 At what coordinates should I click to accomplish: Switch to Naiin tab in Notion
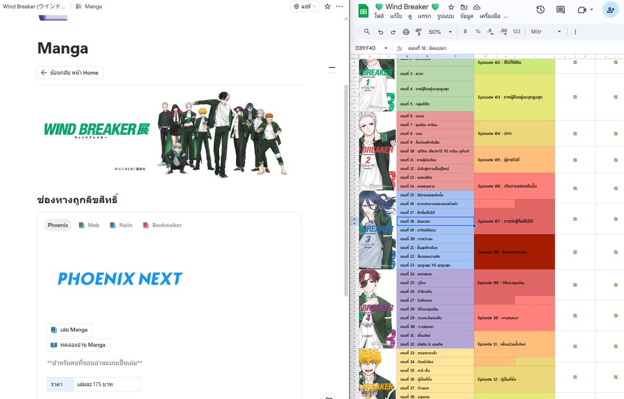tap(121, 225)
